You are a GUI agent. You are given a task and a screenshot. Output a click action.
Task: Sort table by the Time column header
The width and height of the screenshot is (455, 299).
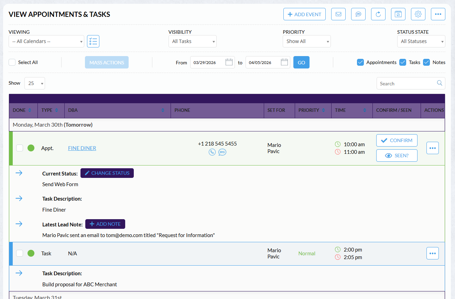click(351, 110)
